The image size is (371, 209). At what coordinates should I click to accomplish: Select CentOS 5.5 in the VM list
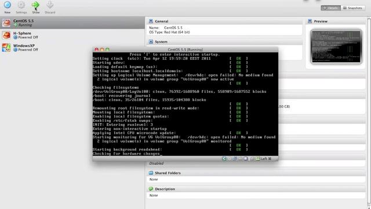pyautogui.click(x=72, y=23)
